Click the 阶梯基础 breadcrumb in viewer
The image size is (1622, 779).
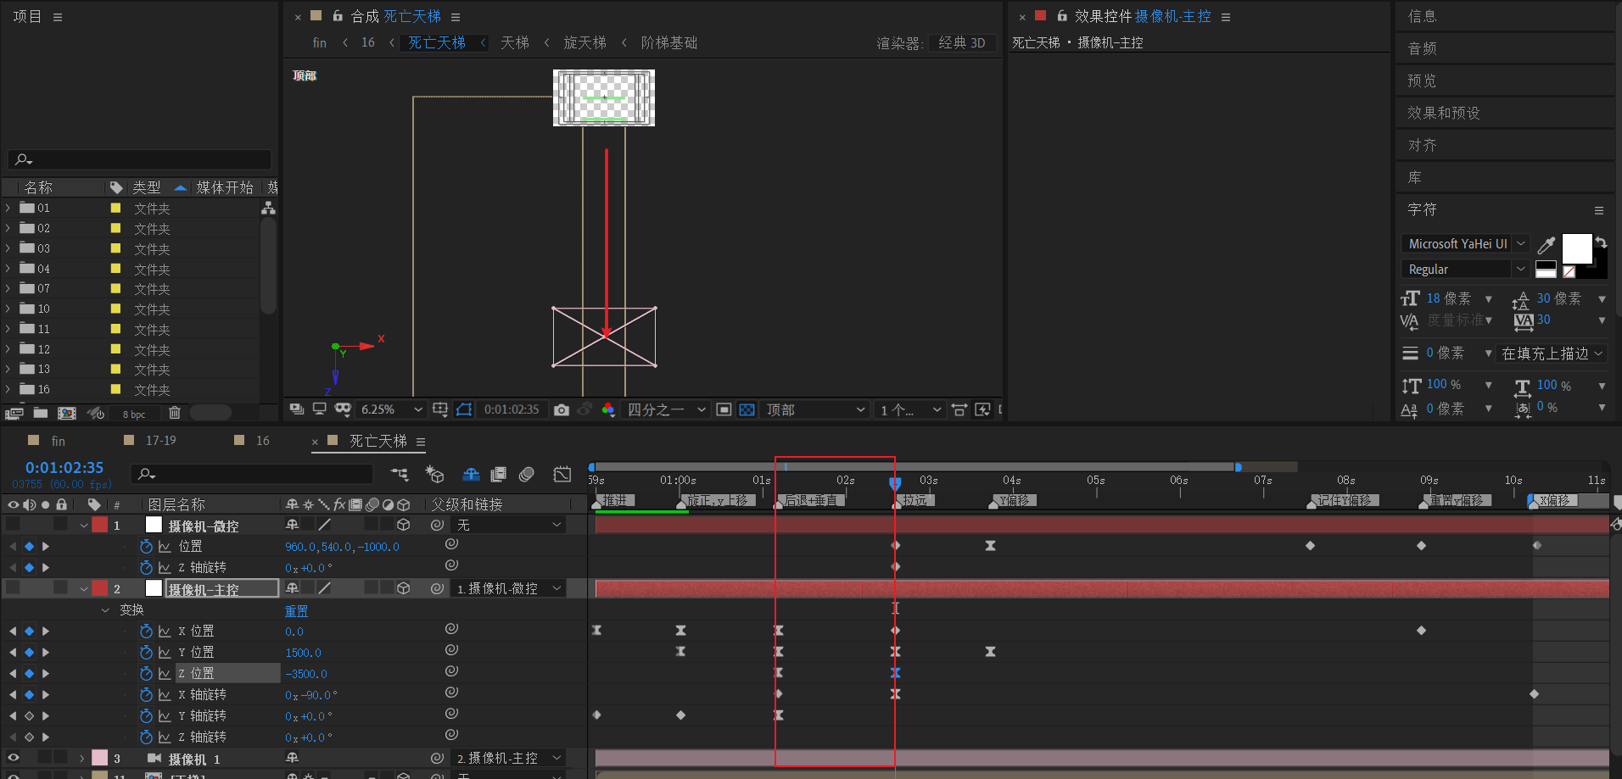click(668, 42)
